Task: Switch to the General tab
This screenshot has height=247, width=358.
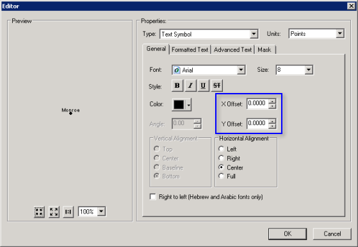Action: 156,49
